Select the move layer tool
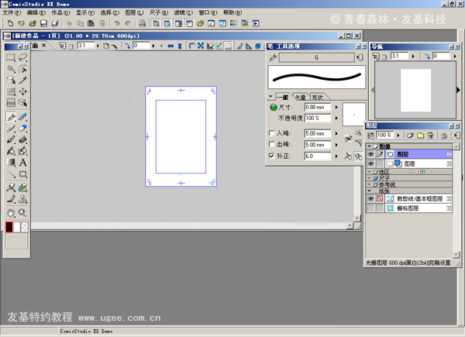The height and width of the screenshot is (337, 465). click(23, 91)
